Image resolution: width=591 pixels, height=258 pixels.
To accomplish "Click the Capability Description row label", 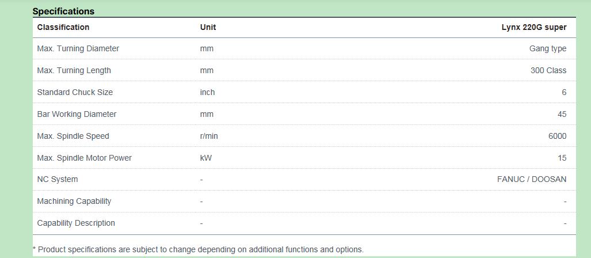I will [76, 223].
